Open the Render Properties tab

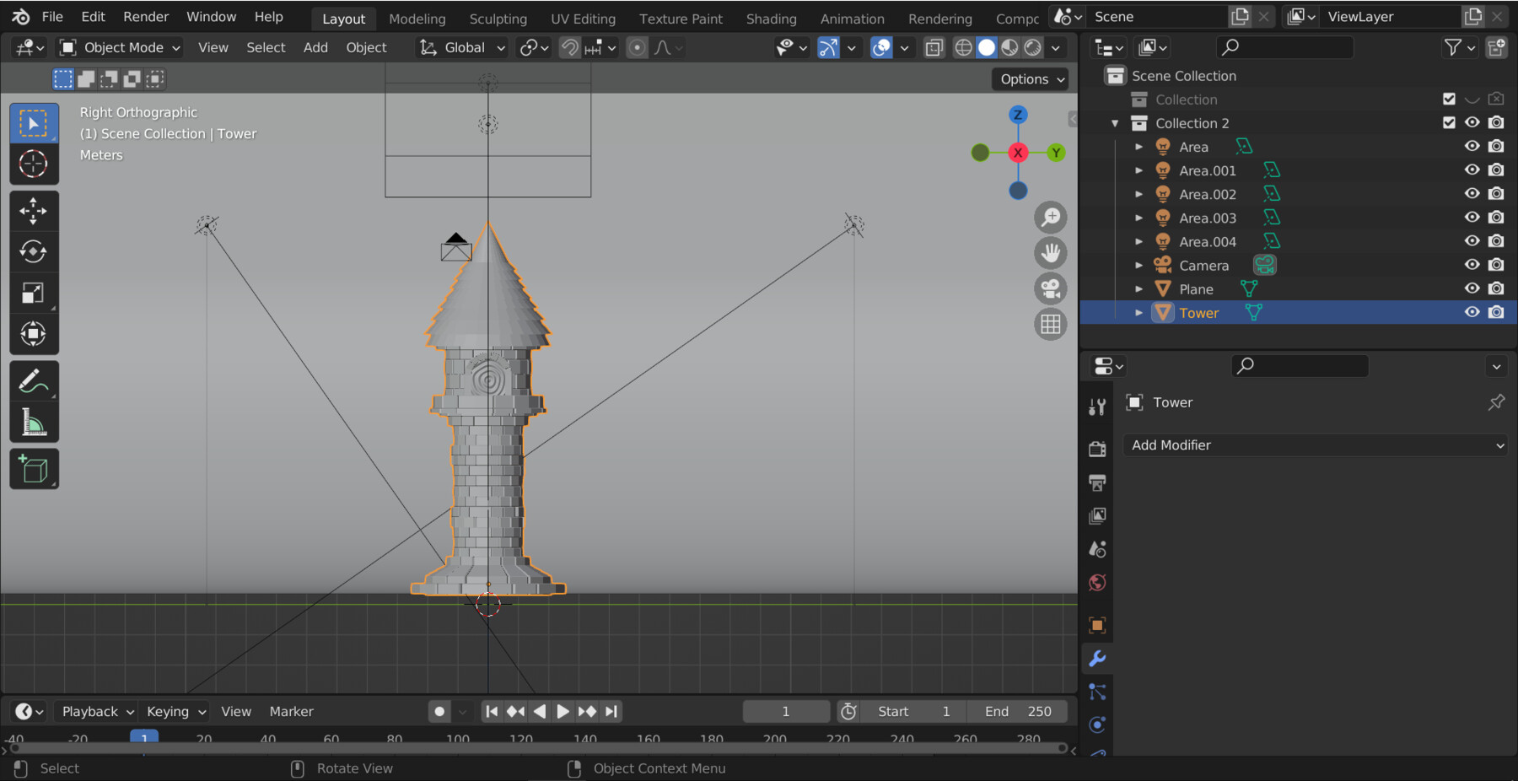click(1097, 448)
